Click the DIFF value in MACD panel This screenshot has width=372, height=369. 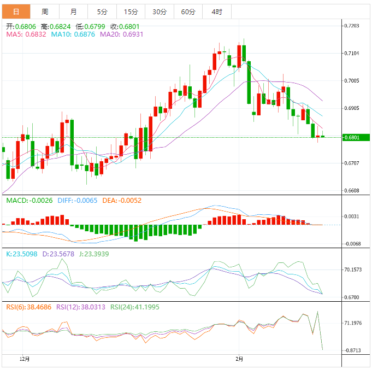(x=77, y=201)
